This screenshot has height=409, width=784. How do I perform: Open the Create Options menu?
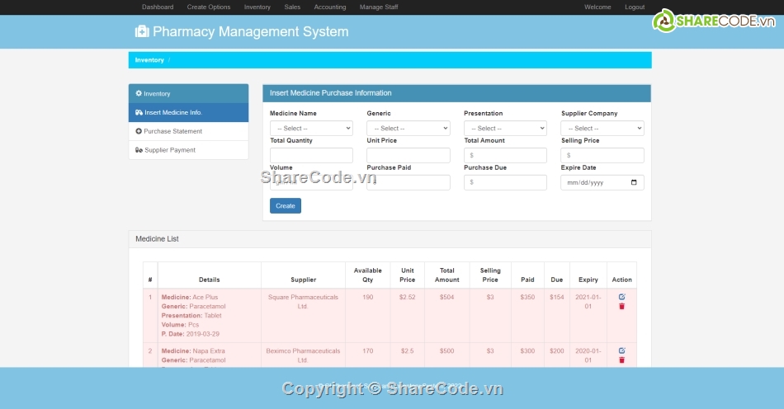[209, 7]
